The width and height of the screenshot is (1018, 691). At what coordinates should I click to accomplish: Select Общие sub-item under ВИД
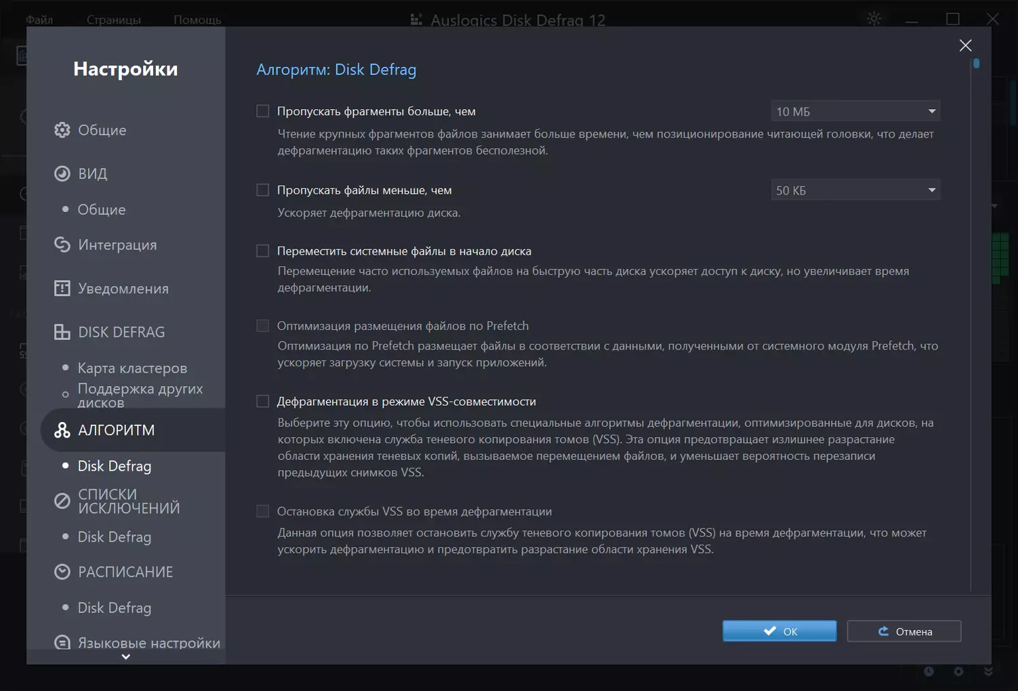102,209
